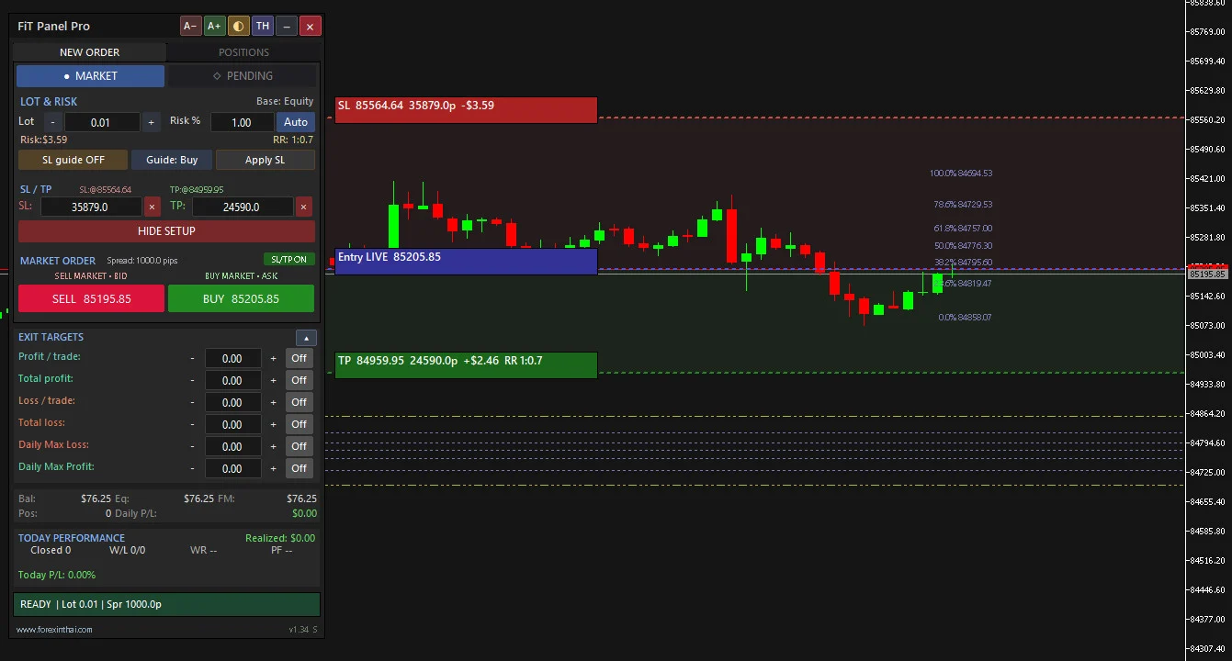
Task: Select MARKET order type
Action: click(90, 76)
